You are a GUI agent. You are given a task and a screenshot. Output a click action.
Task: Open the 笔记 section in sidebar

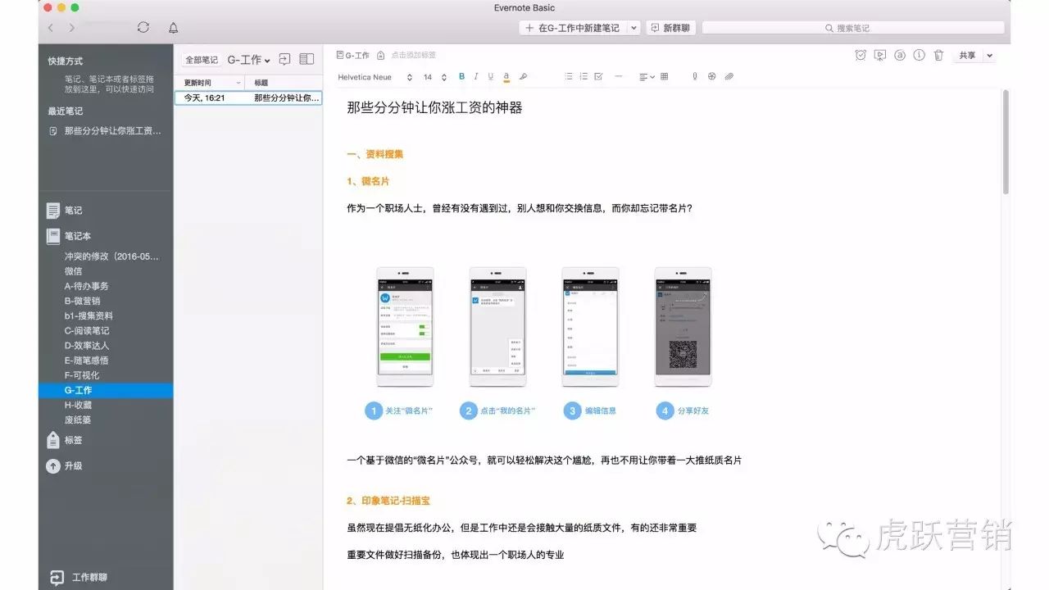click(65, 211)
